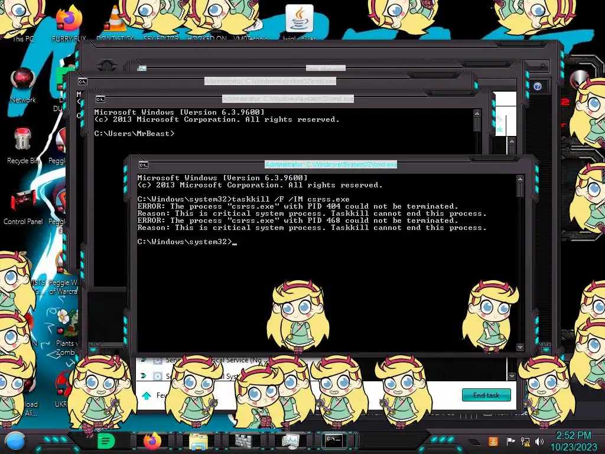Select the Command Prompt taskbar button
Screen dimensions: 605x454
coord(334,441)
